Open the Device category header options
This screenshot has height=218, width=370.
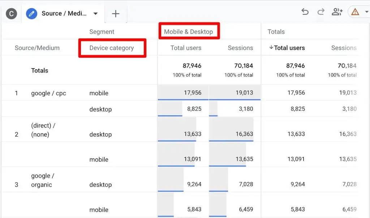point(112,47)
